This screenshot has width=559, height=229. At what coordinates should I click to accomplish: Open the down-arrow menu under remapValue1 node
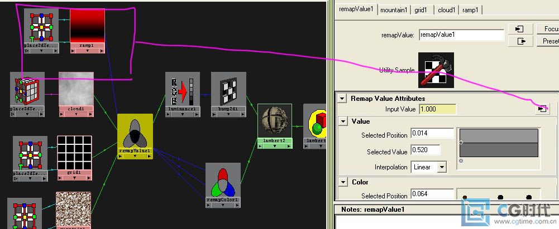135,156
